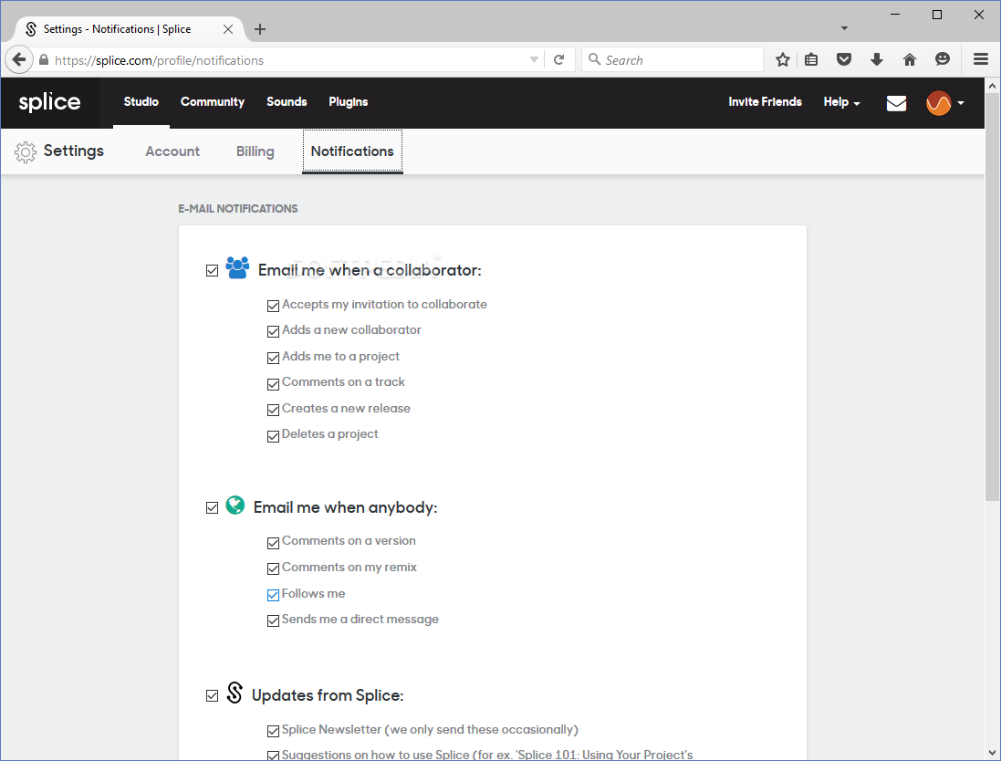Click the smiley face chat icon
This screenshot has width=1001, height=761.
pos(943,59)
